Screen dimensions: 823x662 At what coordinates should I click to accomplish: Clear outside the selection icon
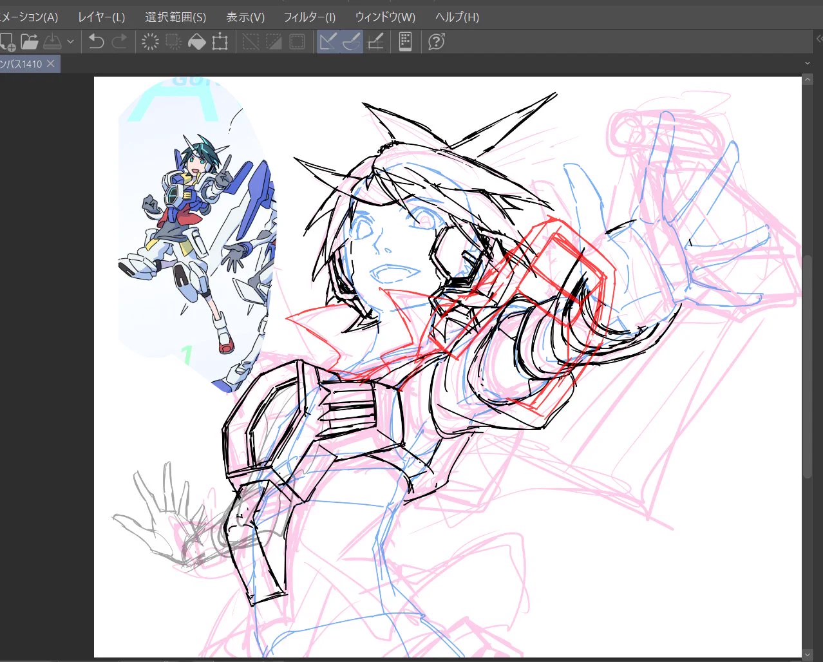coord(173,42)
